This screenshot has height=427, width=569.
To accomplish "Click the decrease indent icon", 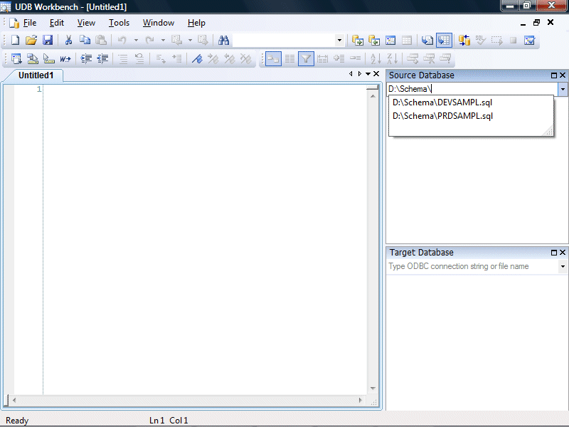I will point(102,58).
